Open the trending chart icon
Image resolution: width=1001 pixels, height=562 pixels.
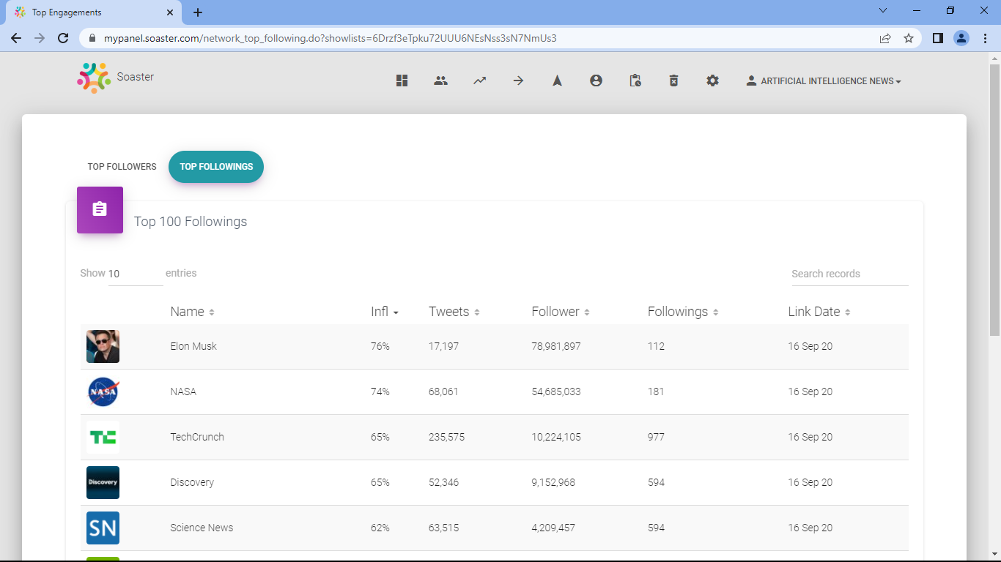[479, 81]
